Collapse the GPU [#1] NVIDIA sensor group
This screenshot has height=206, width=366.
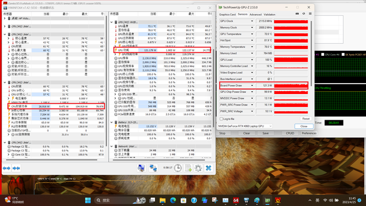[111, 22]
